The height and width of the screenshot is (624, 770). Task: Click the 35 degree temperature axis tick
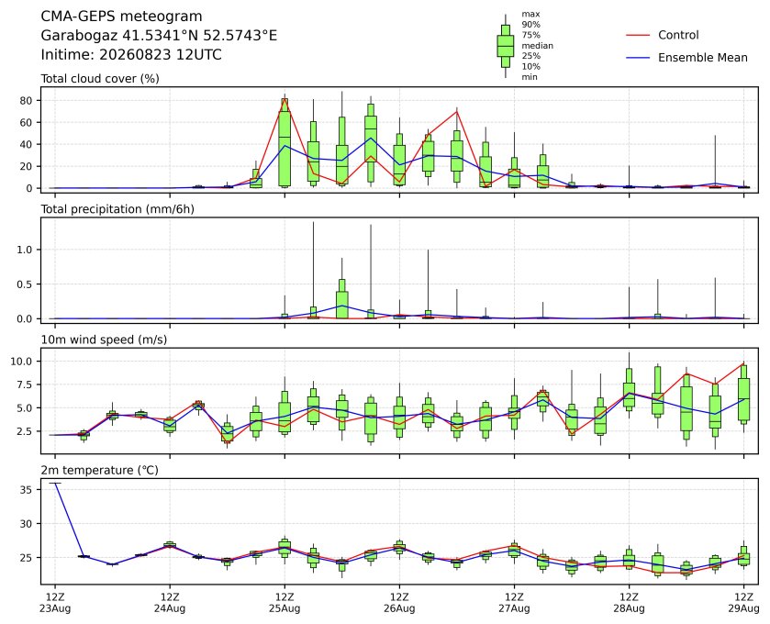[27, 490]
